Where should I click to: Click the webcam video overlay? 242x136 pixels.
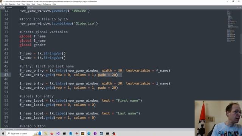click(218, 118)
